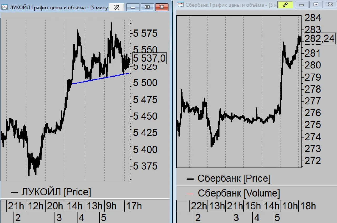The width and height of the screenshot is (337, 223).
Task: Click the 18h time axis label
Action: (308, 206)
